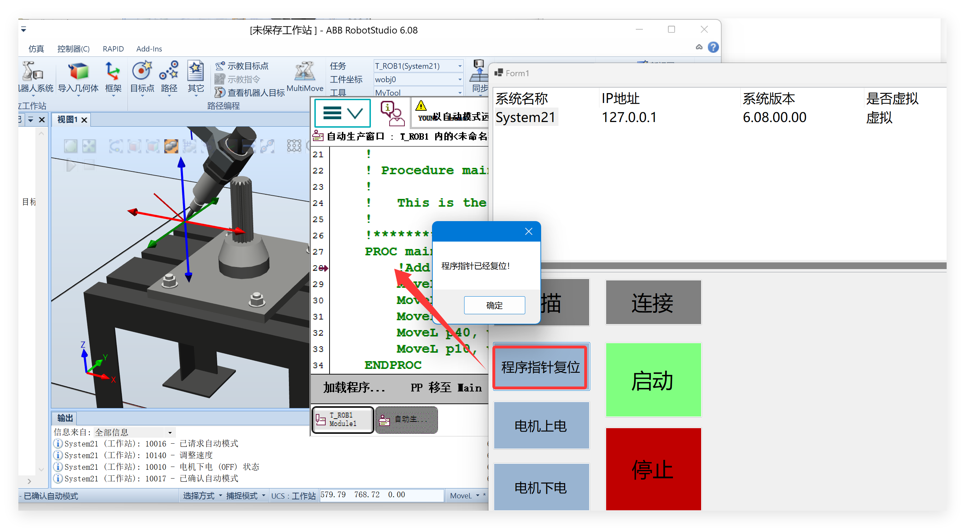Image resolution: width=965 pixels, height=529 pixels.
Task: Click Teach Target (示教目标点)
Action: 242,66
